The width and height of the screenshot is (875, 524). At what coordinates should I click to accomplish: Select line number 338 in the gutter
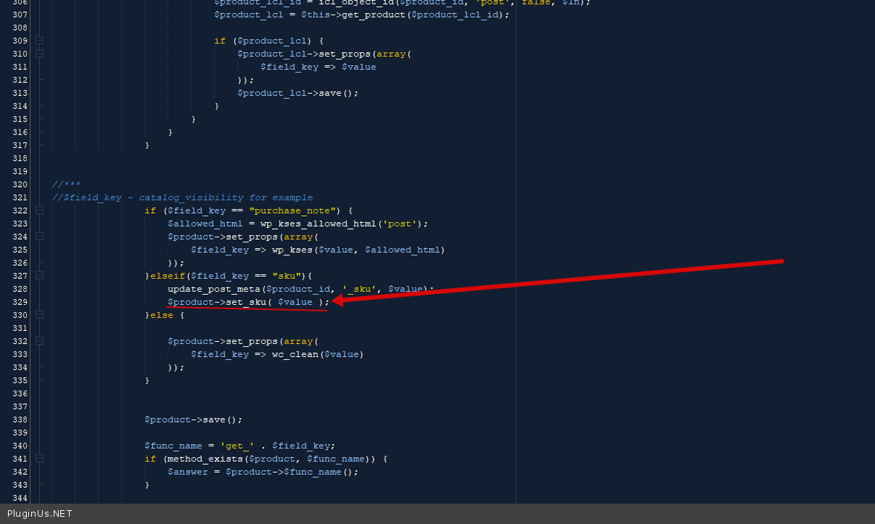[20, 419]
